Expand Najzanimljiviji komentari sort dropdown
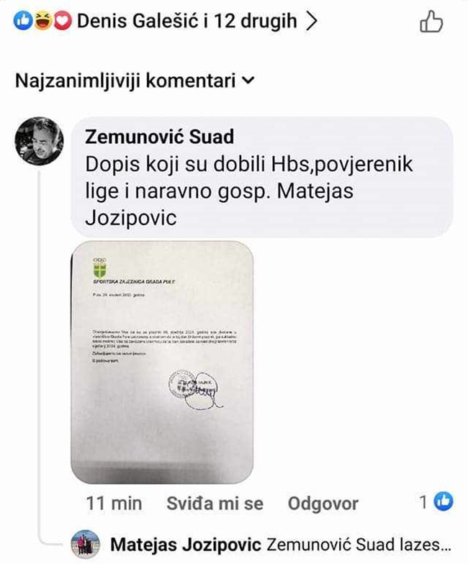 pos(135,81)
